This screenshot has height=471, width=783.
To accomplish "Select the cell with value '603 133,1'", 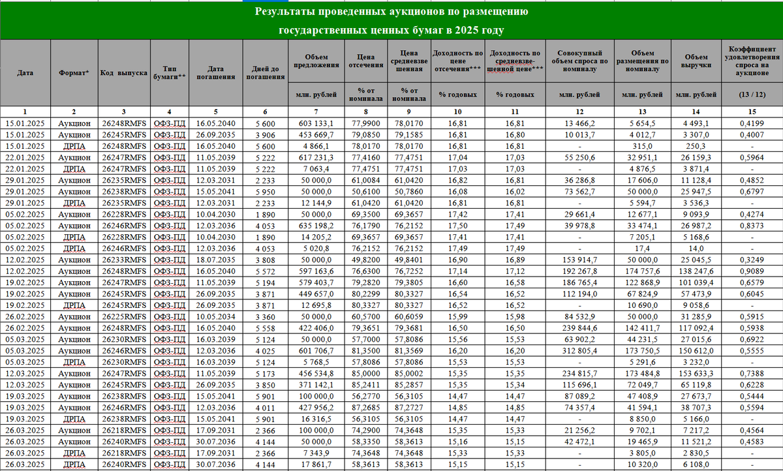I will [316, 123].
